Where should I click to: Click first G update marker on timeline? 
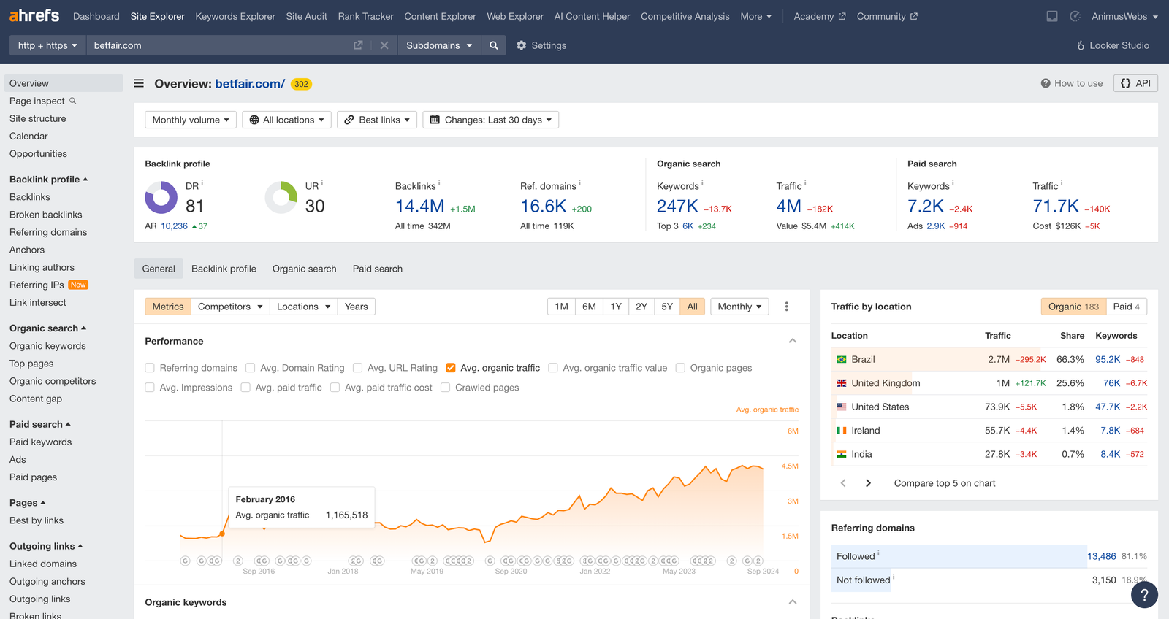pyautogui.click(x=186, y=561)
